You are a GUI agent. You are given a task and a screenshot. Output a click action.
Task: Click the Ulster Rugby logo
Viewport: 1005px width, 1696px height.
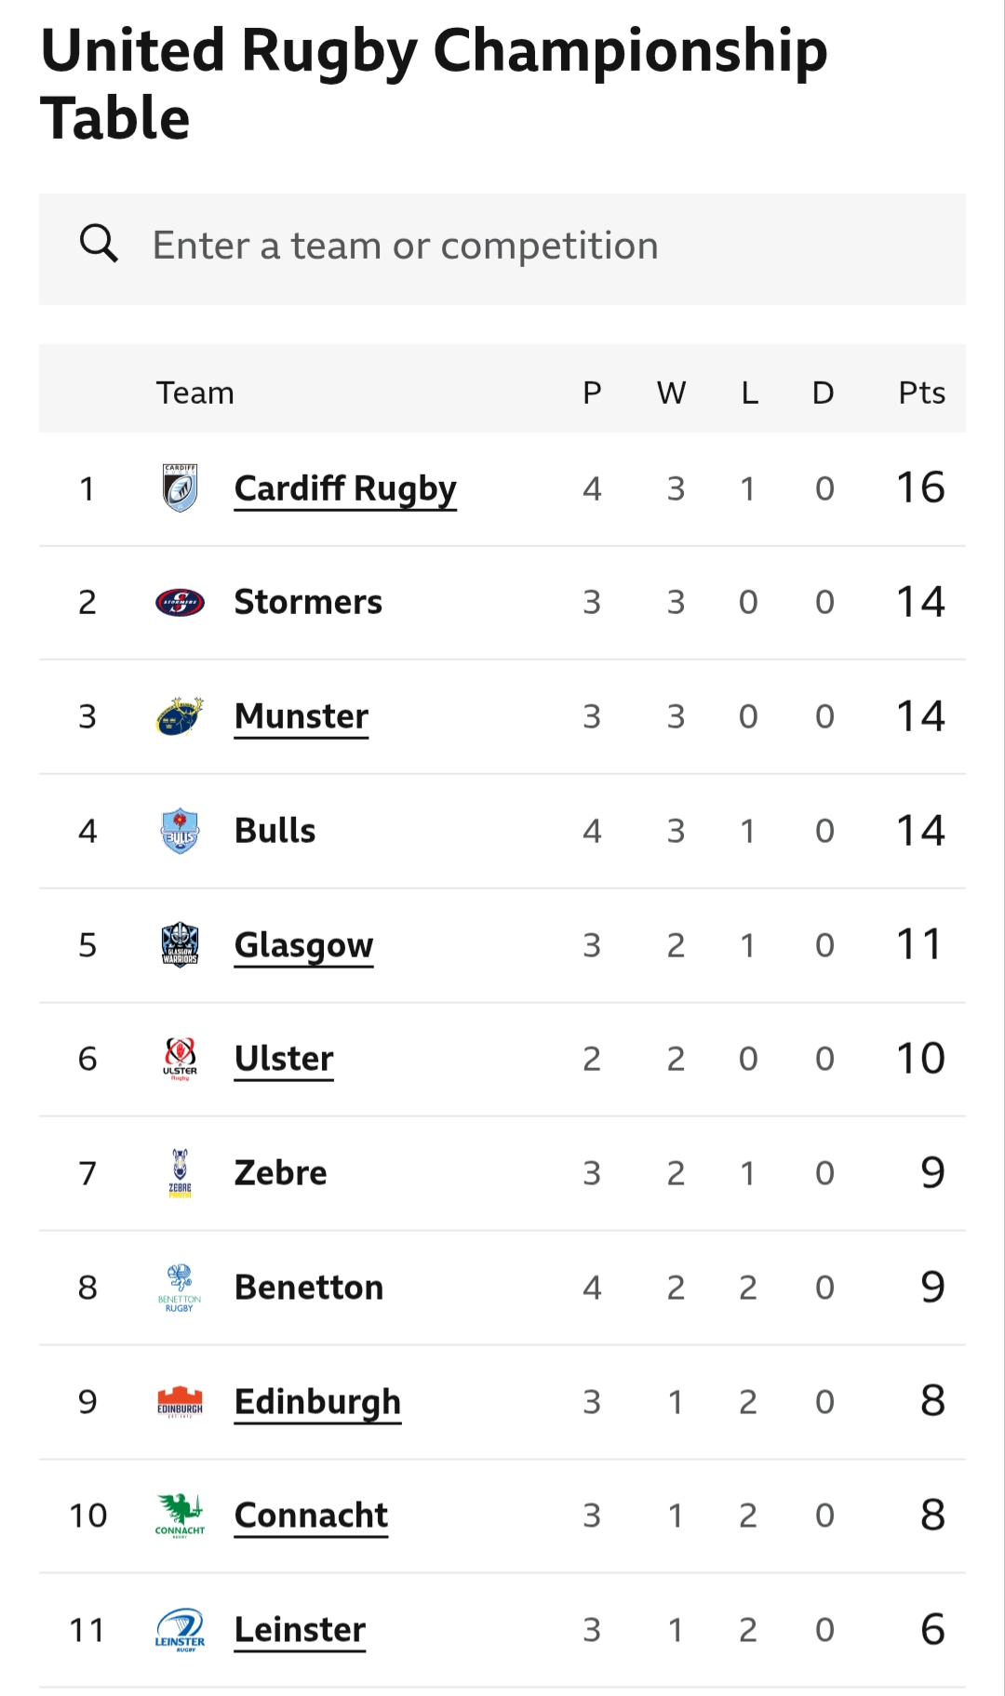180,1059
